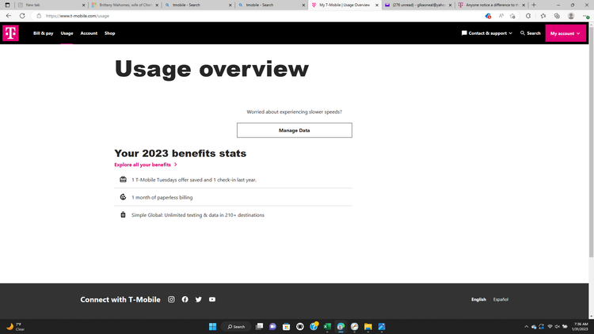
Task: Open T-Mobile's YouTube channel
Action: click(212, 299)
